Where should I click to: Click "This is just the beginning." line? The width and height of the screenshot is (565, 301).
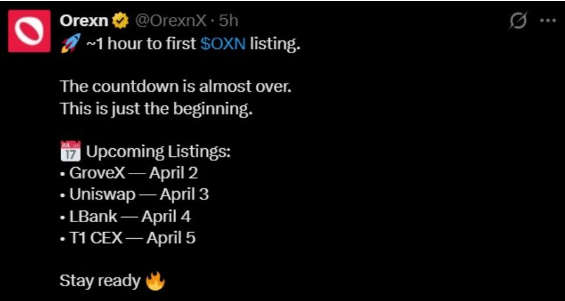pos(156,109)
